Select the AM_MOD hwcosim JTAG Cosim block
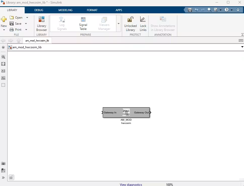 (126, 113)
